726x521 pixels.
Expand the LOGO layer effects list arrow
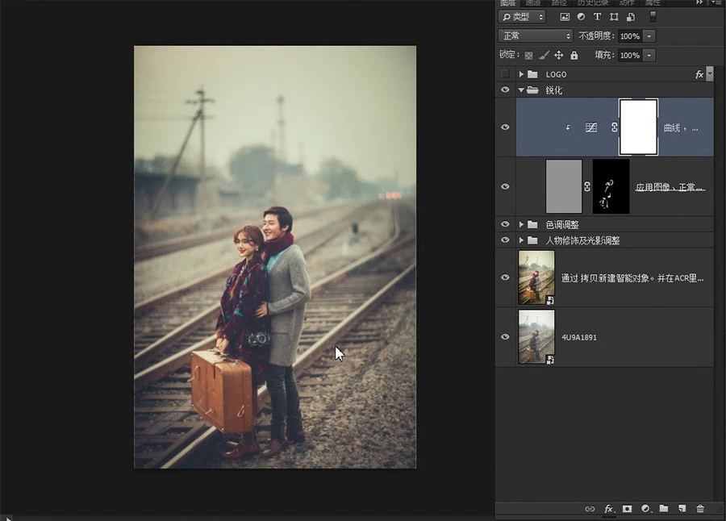710,74
